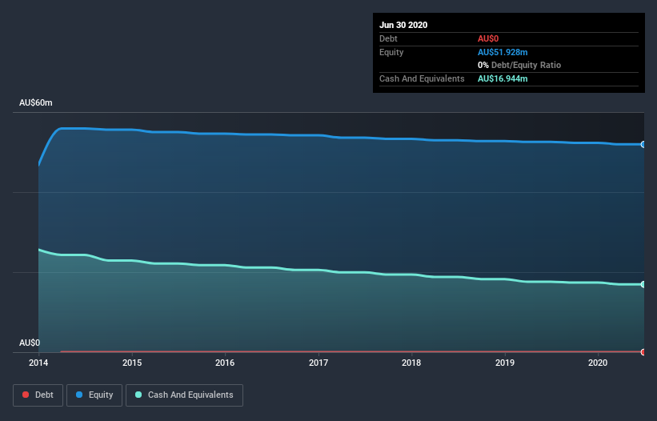Select the red Debt endpoint marker
This screenshot has width=657, height=421.
click(x=643, y=352)
